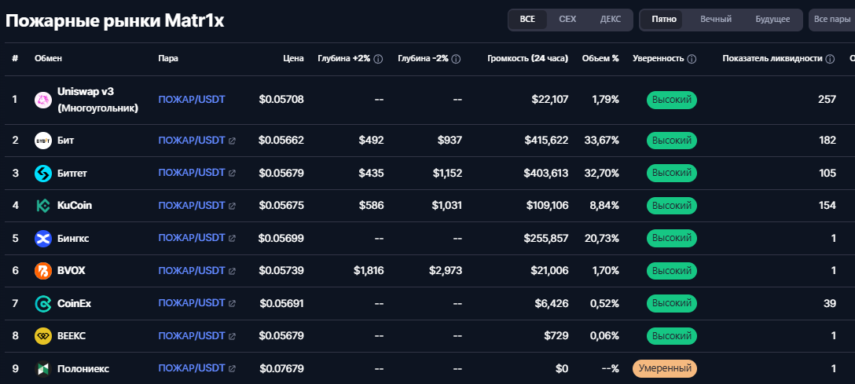Switch to the CEX filter tab
This screenshot has height=384, width=855.
coord(567,20)
